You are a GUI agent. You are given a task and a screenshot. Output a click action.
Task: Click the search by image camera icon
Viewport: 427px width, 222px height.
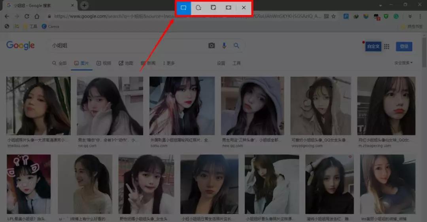point(212,46)
